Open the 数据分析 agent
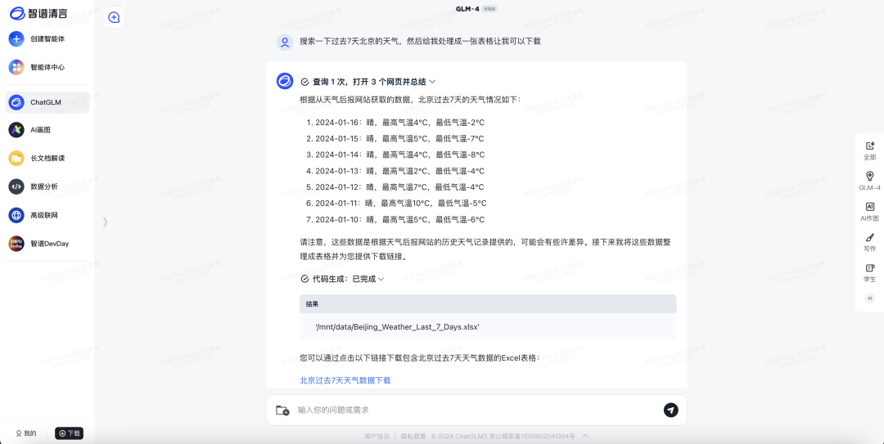Screen dimensions: 884x444 pyautogui.click(x=47, y=186)
